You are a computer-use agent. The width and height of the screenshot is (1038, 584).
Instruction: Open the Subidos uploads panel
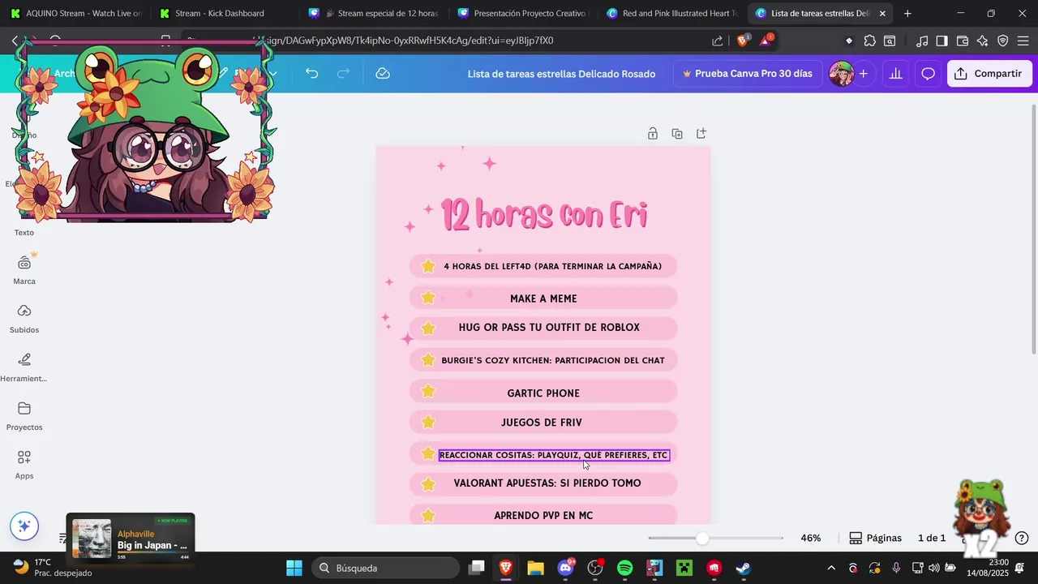tap(24, 319)
